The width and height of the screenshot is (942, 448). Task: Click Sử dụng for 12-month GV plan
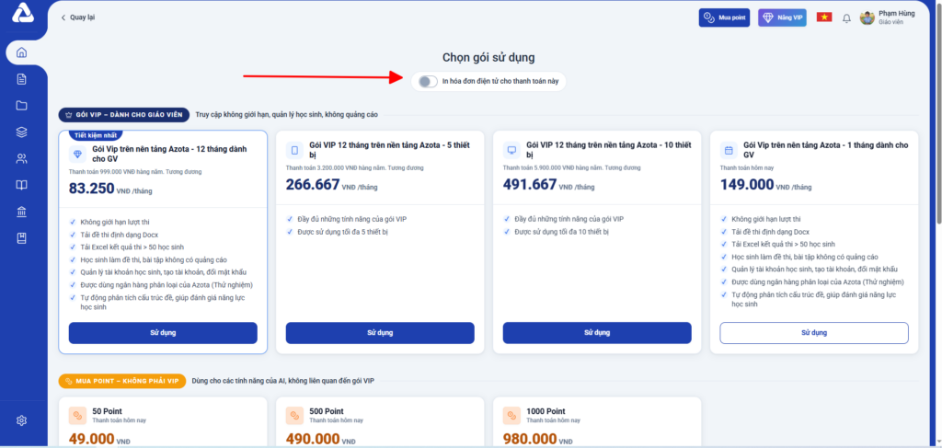pyautogui.click(x=163, y=333)
